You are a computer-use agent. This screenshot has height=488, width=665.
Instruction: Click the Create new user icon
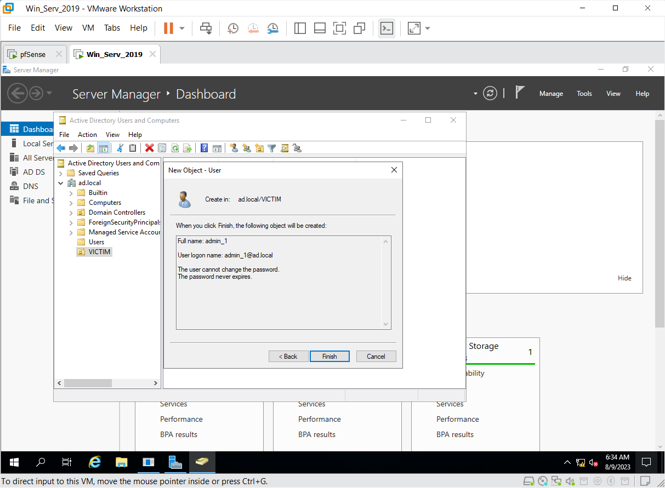pos(234,148)
